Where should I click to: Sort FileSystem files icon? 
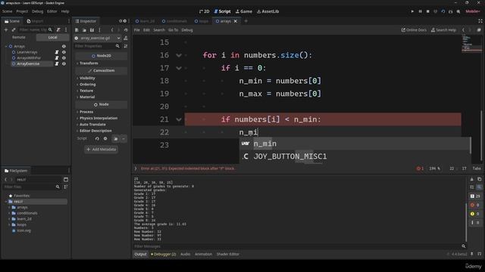pyautogui.click(x=66, y=187)
